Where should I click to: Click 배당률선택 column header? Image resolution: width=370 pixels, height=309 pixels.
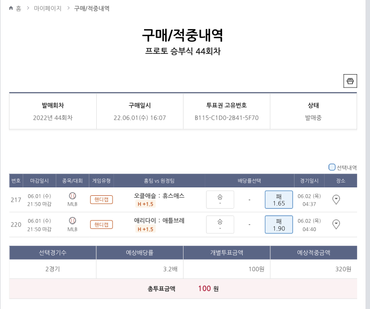coord(250,180)
